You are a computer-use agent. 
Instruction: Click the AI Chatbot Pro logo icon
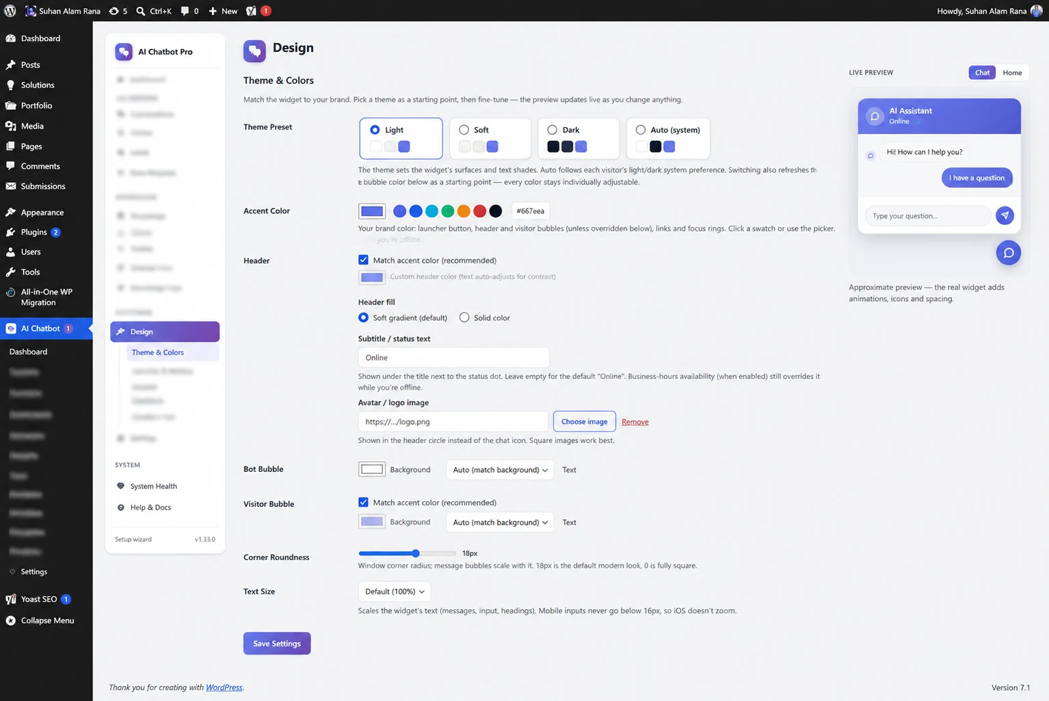(124, 52)
